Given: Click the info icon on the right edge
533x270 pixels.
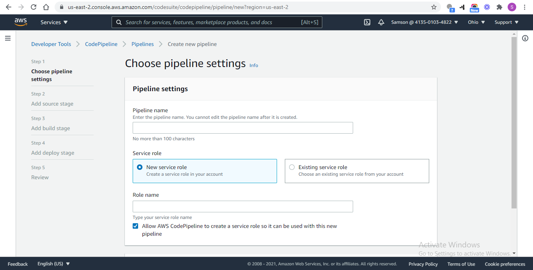Looking at the screenshot, I should [525, 38].
